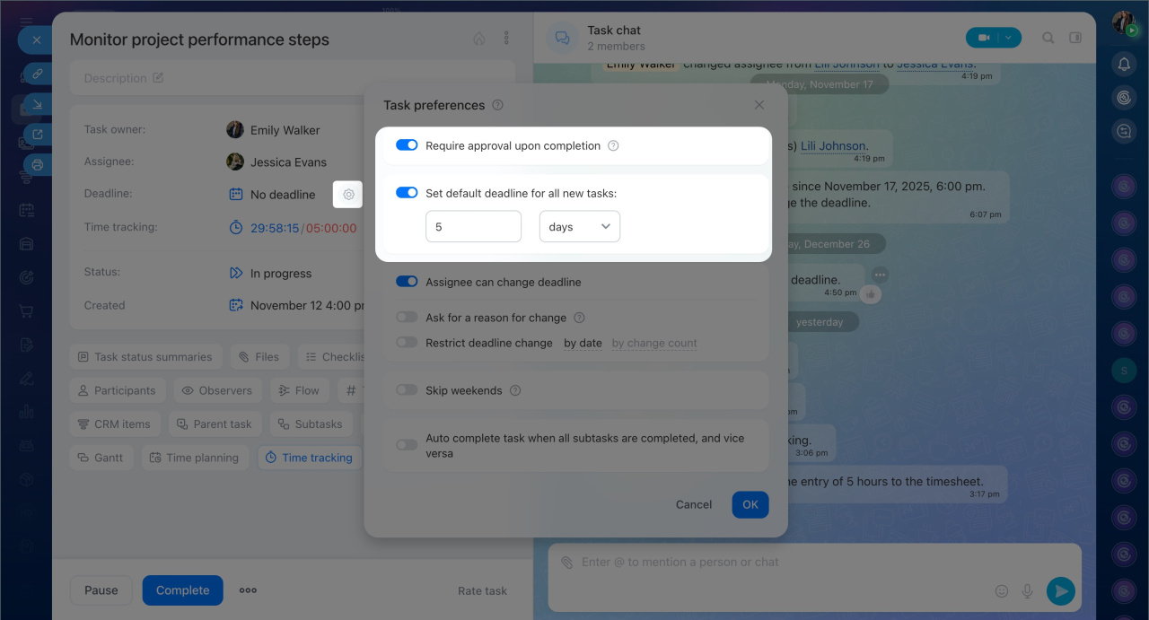The image size is (1149, 620).
Task: Click the notifications bell icon
Action: [1124, 64]
